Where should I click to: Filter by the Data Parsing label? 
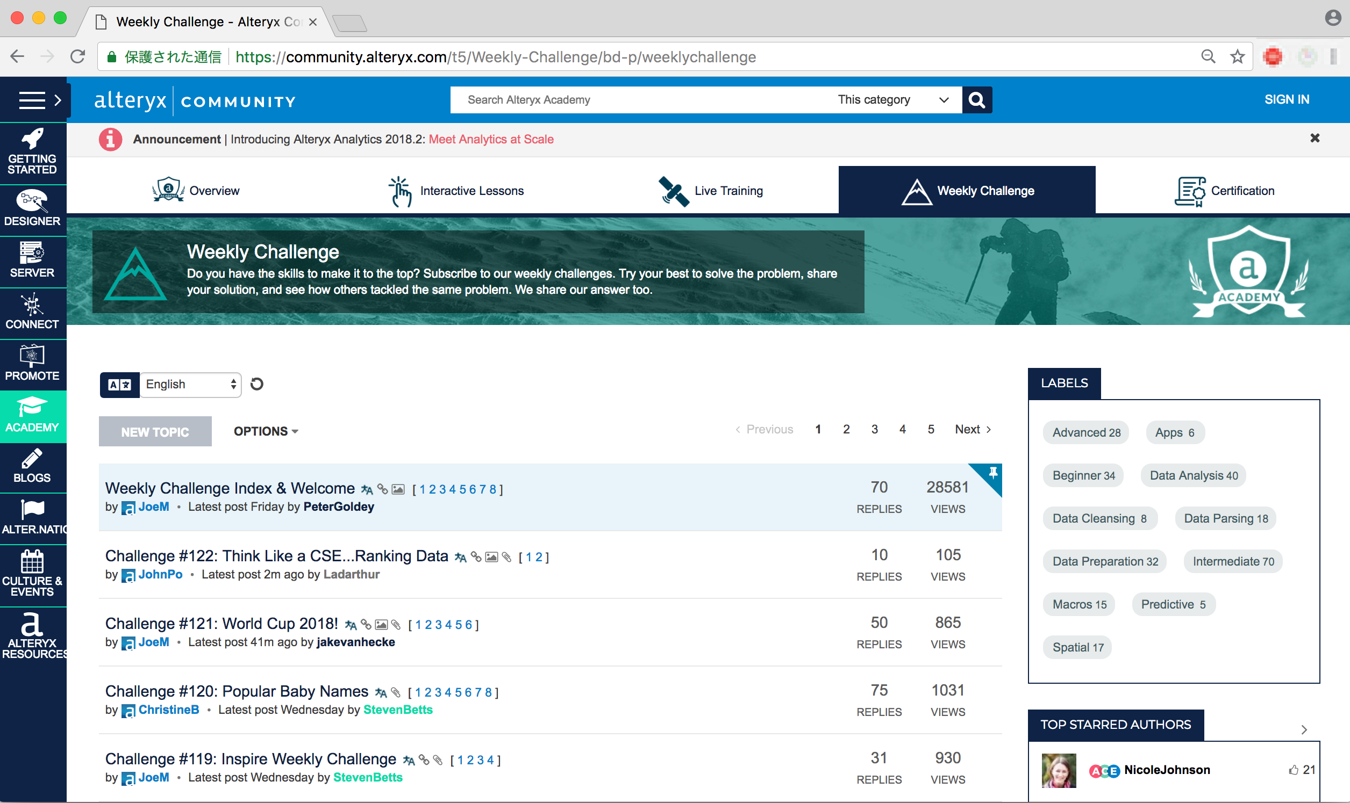tap(1225, 518)
